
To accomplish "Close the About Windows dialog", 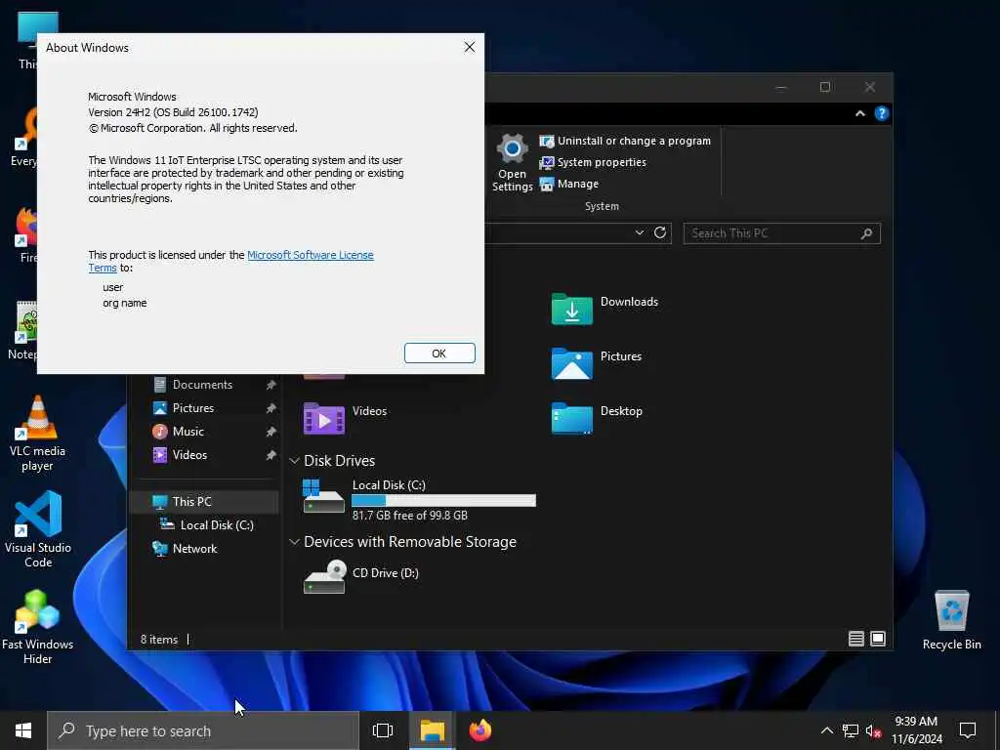I will [x=470, y=47].
